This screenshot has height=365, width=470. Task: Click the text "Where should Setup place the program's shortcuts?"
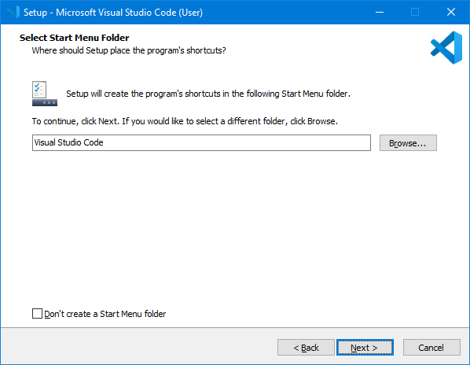129,50
